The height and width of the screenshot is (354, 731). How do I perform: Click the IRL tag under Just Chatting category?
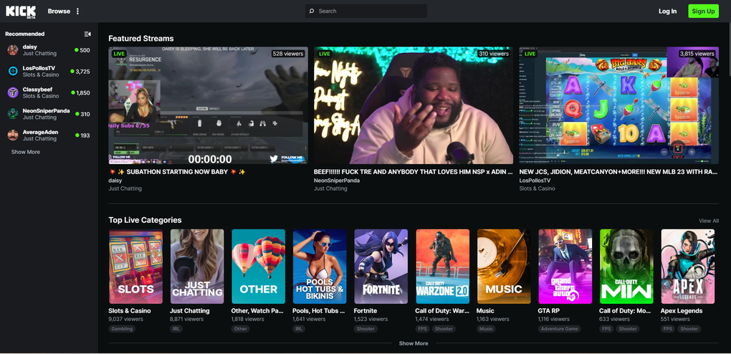tap(176, 329)
